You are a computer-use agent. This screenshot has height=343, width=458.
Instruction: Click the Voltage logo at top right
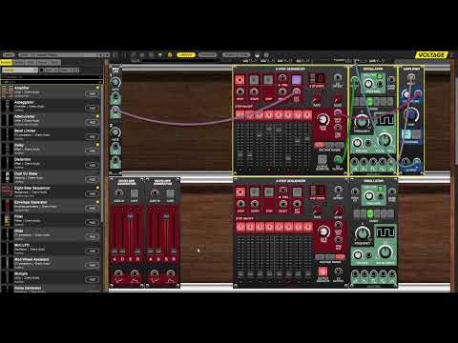point(431,55)
